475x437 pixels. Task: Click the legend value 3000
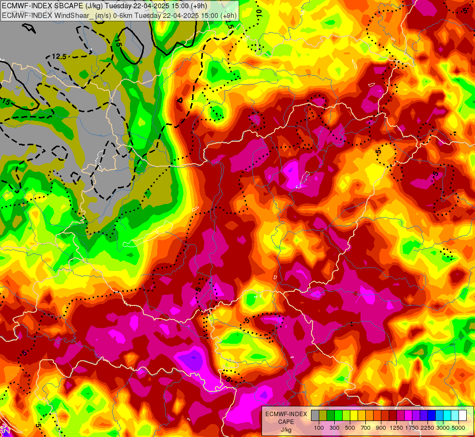click(x=443, y=428)
